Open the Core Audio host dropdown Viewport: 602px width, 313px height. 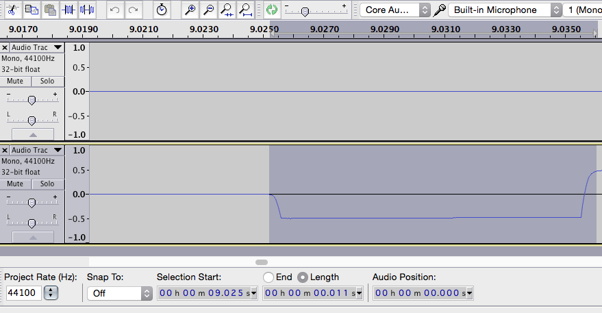(x=397, y=10)
